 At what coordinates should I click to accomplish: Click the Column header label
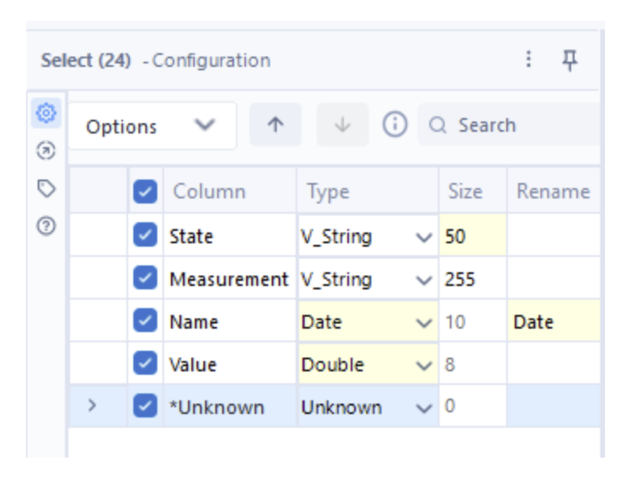[x=209, y=191]
